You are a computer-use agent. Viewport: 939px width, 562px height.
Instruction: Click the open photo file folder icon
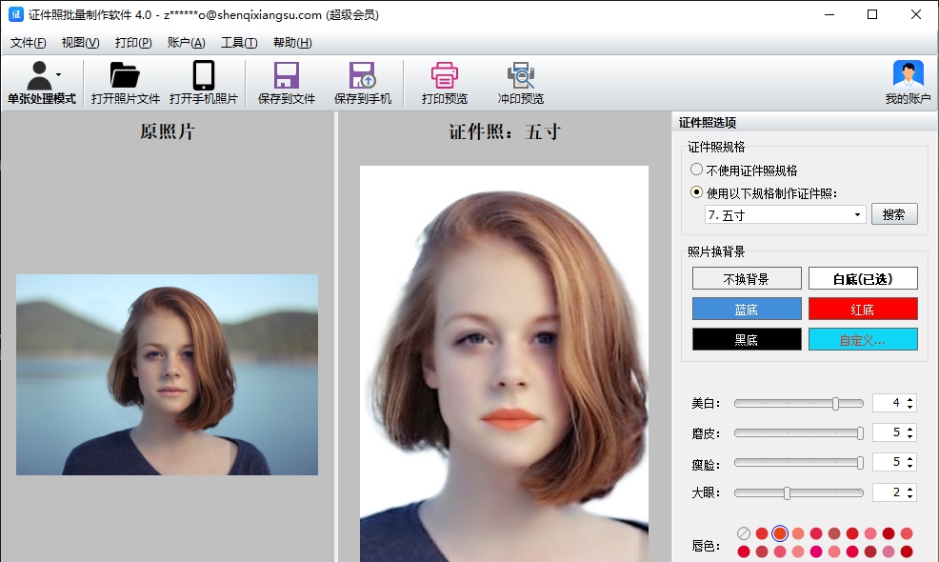click(x=125, y=76)
